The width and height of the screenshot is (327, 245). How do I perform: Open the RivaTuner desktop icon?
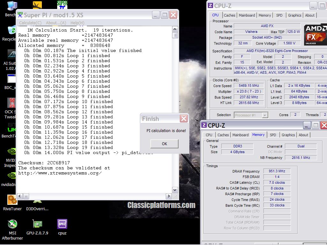(12, 203)
